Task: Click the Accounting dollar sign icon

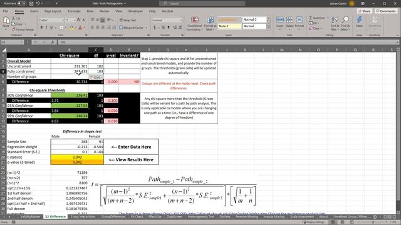Action: [x=155, y=27]
